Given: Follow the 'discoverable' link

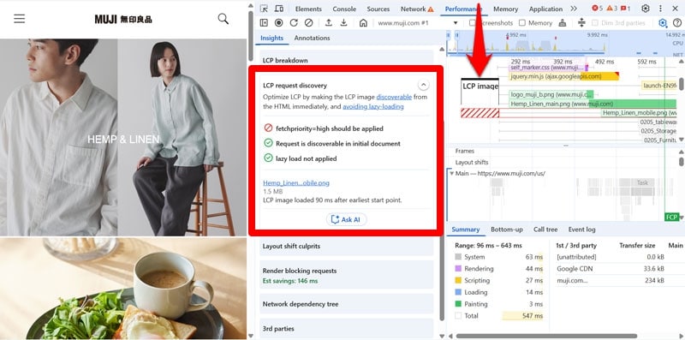Looking at the screenshot, I should pos(394,97).
